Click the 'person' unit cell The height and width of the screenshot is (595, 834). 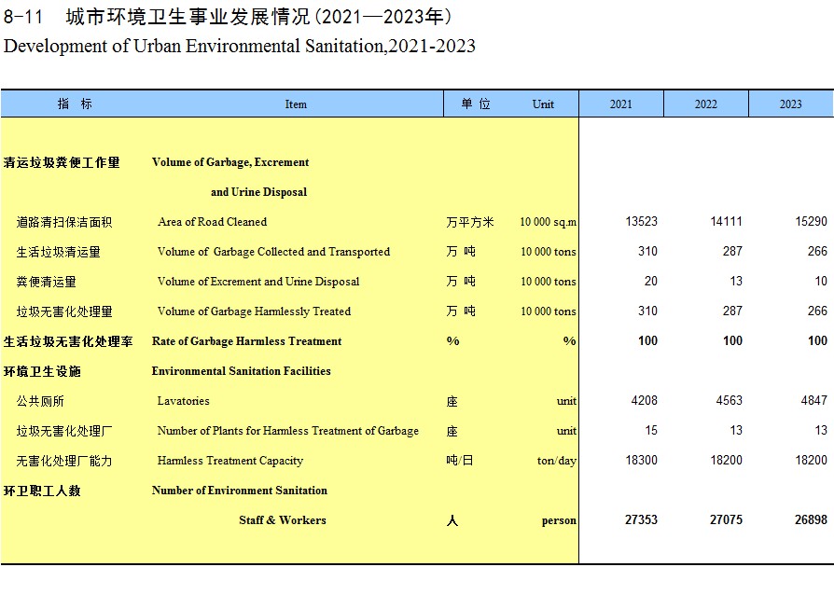click(x=559, y=520)
